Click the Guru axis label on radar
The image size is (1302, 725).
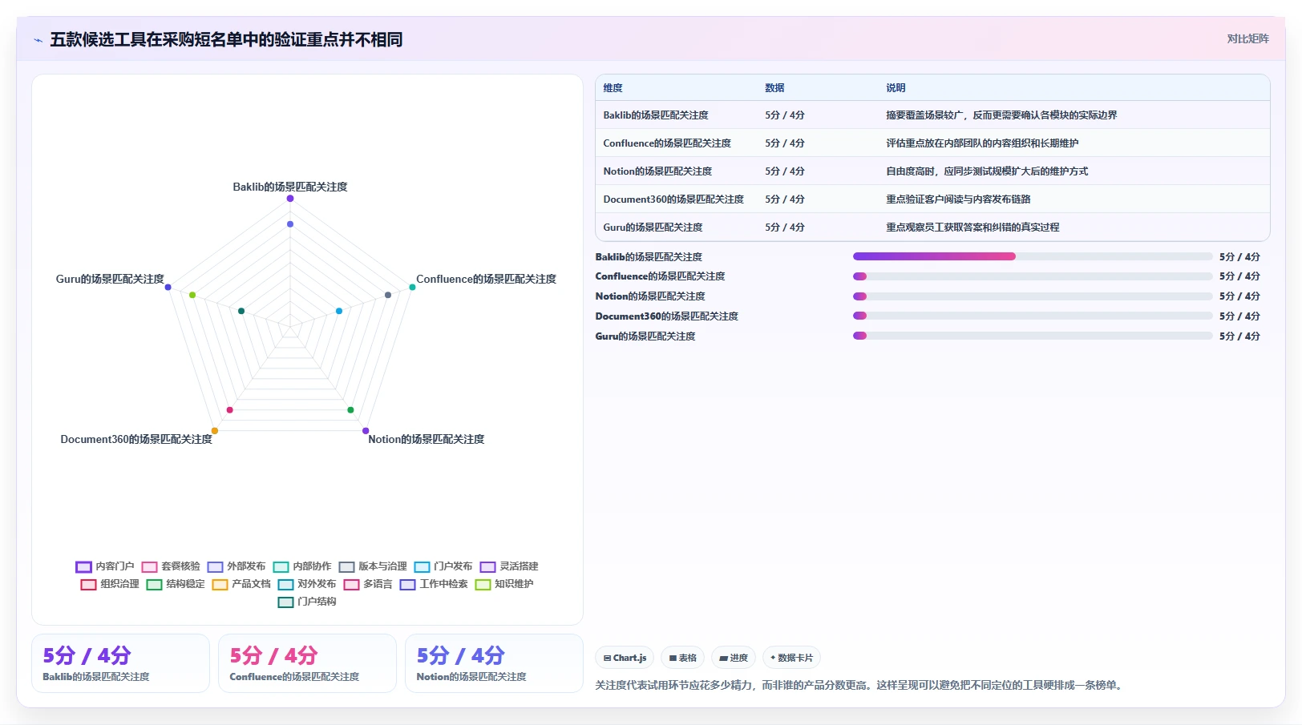point(110,279)
